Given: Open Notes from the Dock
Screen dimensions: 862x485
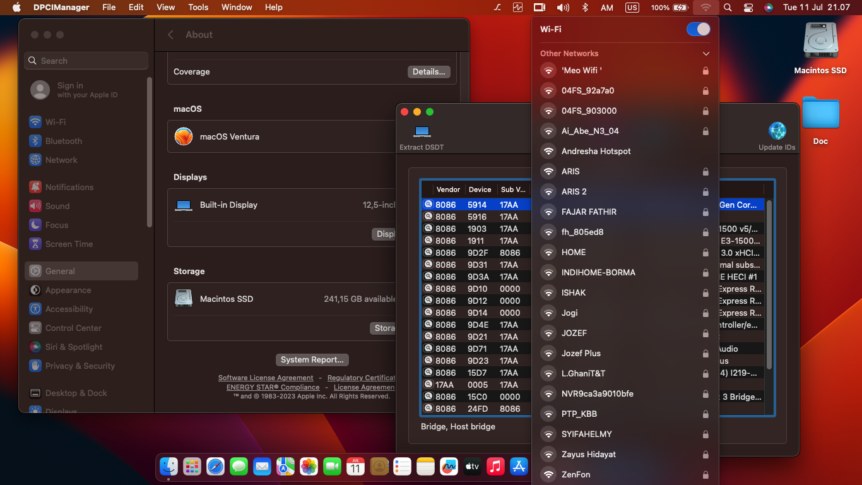Looking at the screenshot, I should 426,467.
